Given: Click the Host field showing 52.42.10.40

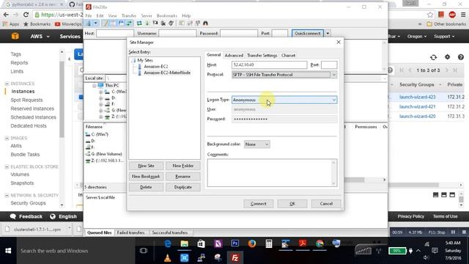Looking at the screenshot, I should coord(269,65).
